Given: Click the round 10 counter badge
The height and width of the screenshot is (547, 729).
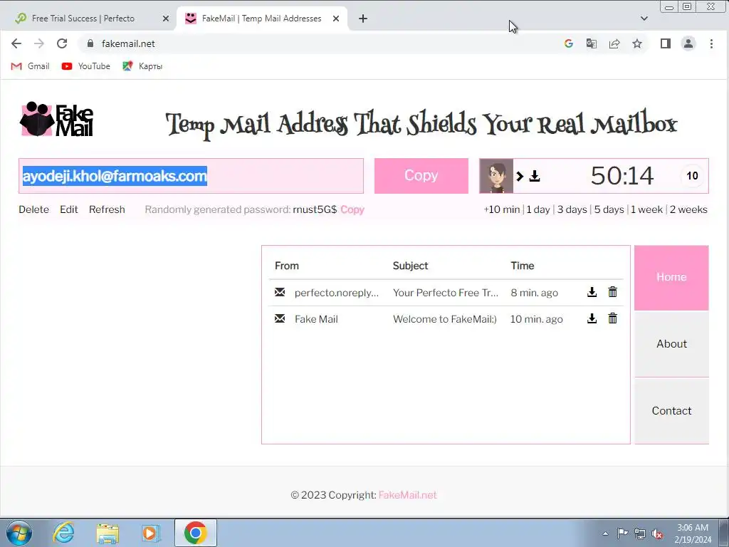Looking at the screenshot, I should [692, 176].
